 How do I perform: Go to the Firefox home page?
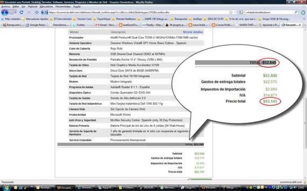(37, 12)
